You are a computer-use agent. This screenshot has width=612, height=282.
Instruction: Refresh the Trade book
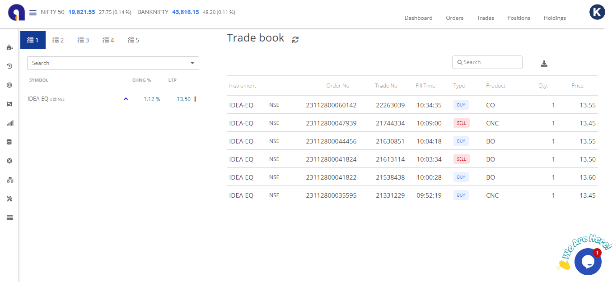tap(295, 39)
